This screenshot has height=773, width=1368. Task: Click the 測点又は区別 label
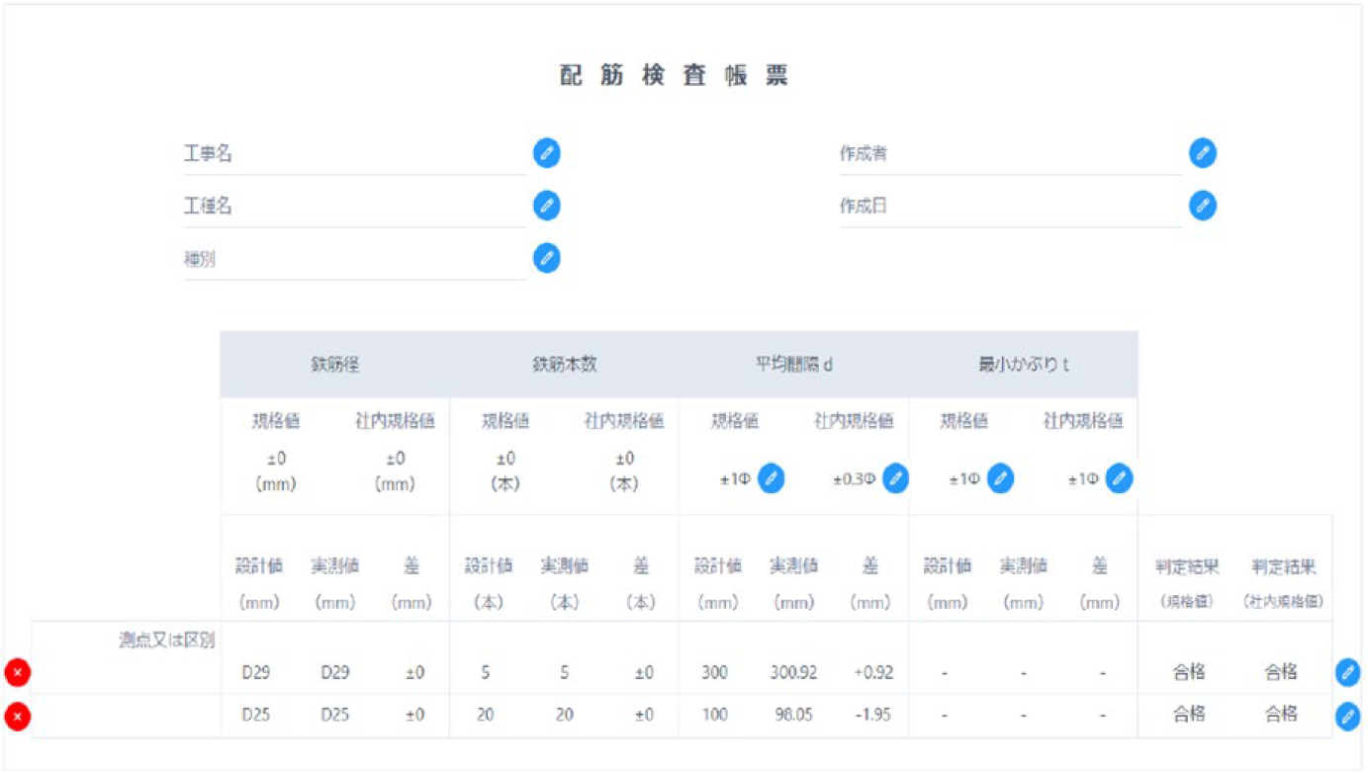[166, 641]
